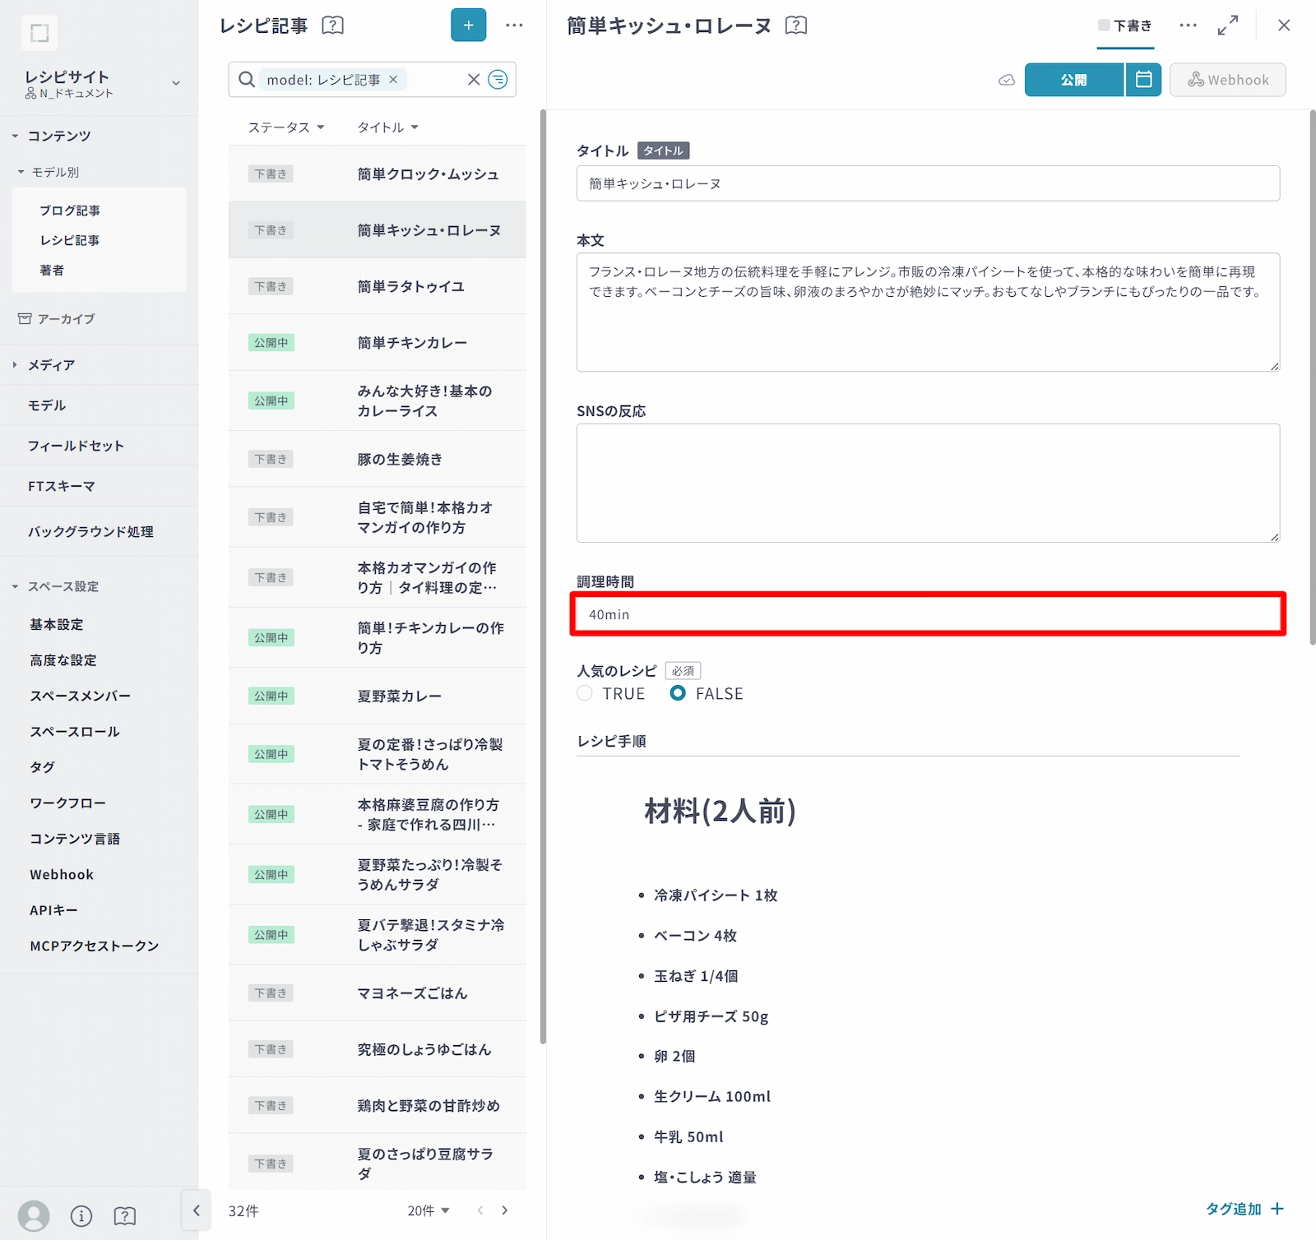Click the plus button to add recipe article
This screenshot has width=1316, height=1240.
click(468, 25)
